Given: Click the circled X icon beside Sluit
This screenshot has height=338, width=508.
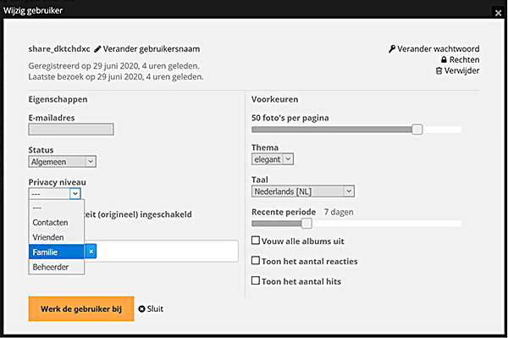Looking at the screenshot, I should click(x=141, y=309).
